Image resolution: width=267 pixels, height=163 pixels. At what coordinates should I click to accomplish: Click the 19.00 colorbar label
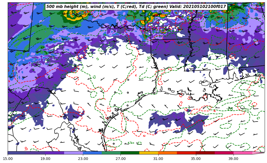[x=45, y=159]
